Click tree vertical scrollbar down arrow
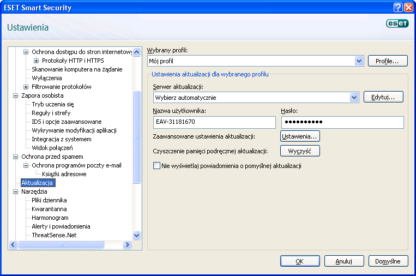Image resolution: width=416 pixels, height=276 pixels. click(x=137, y=235)
